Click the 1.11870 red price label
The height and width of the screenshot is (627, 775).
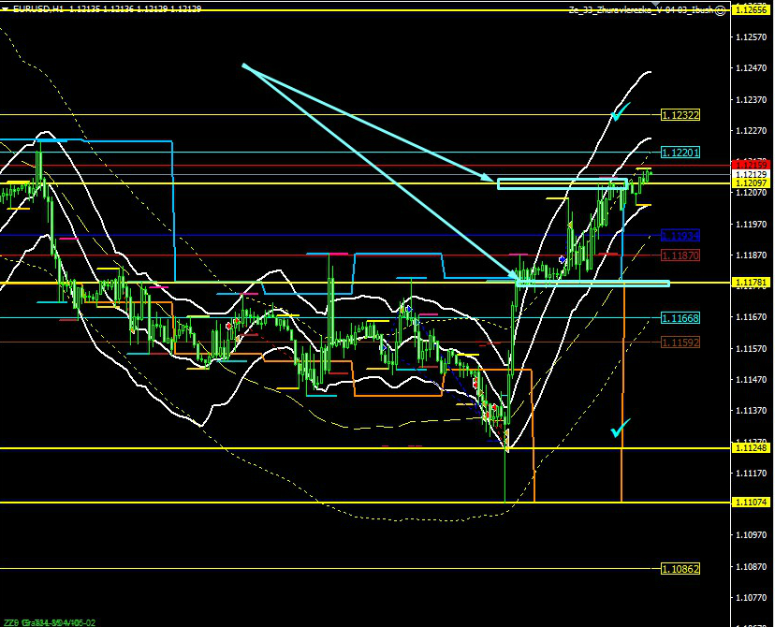(680, 255)
